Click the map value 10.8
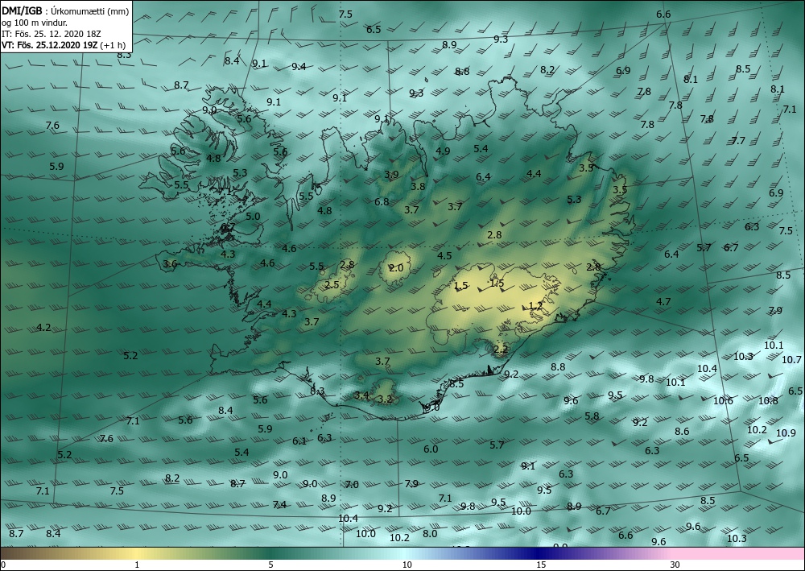The image size is (805, 571). pos(768,400)
